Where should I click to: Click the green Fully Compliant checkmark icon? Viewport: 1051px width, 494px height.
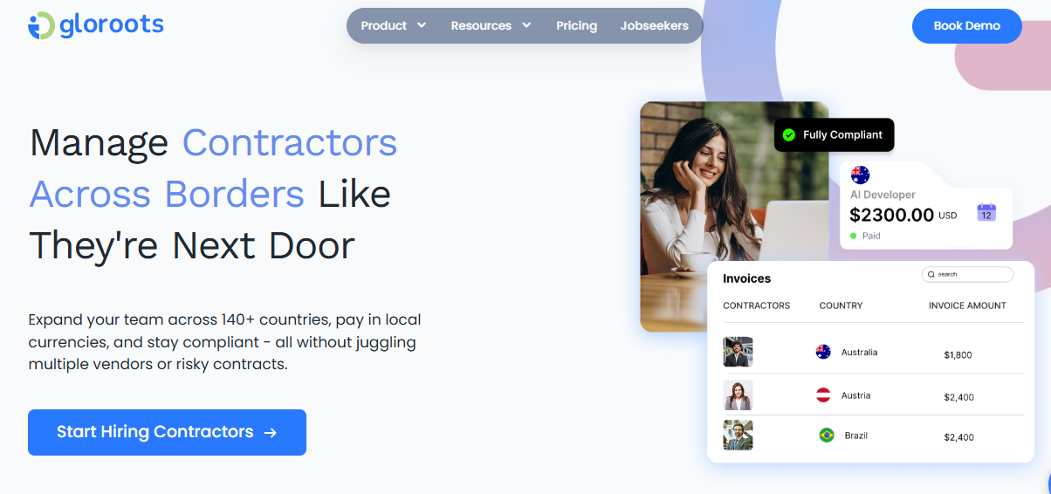[x=789, y=134]
